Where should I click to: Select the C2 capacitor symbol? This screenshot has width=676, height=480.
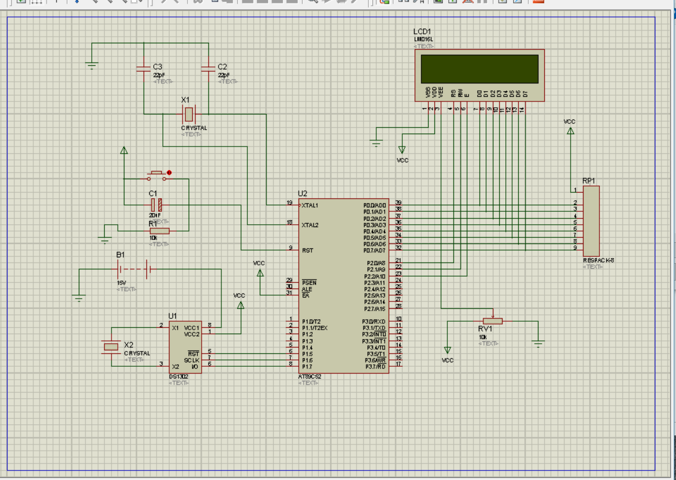tap(208, 68)
